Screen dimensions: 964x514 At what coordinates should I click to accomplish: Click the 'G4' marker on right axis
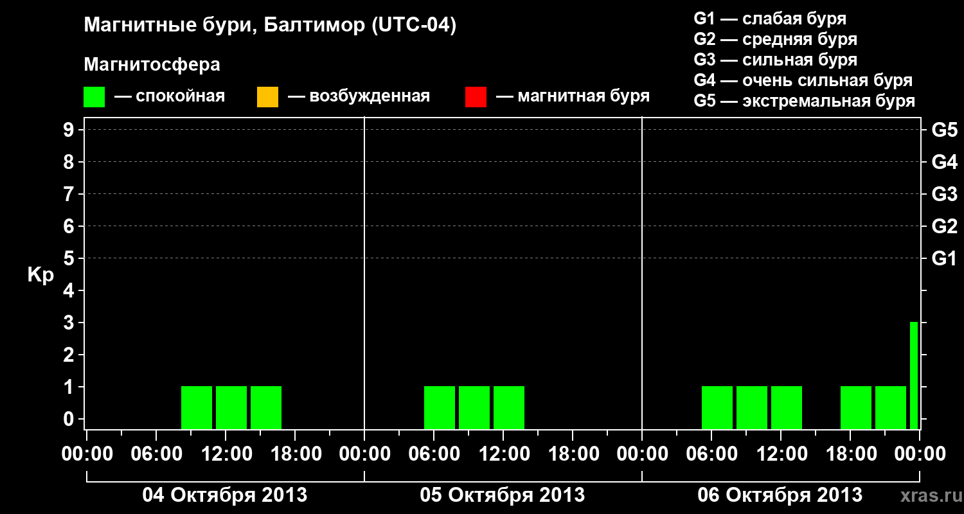tap(944, 163)
